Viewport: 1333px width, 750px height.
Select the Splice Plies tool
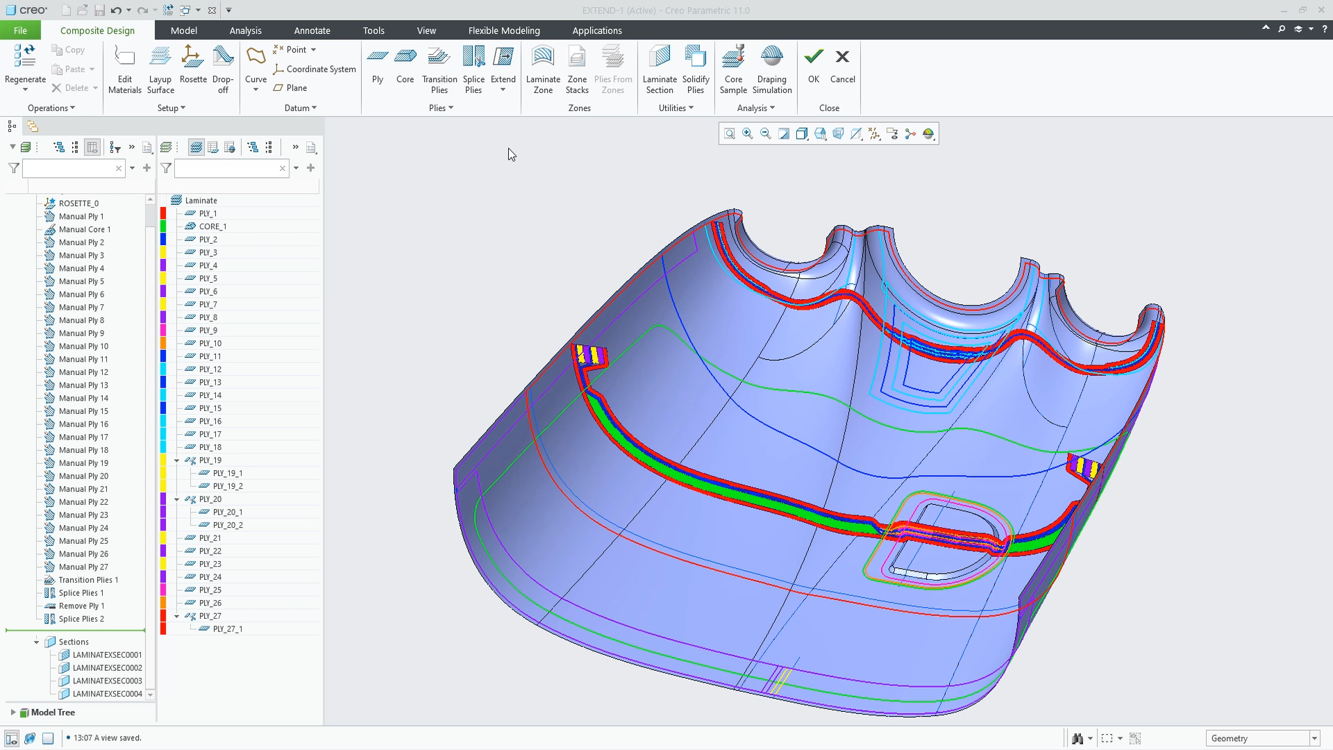(x=473, y=69)
